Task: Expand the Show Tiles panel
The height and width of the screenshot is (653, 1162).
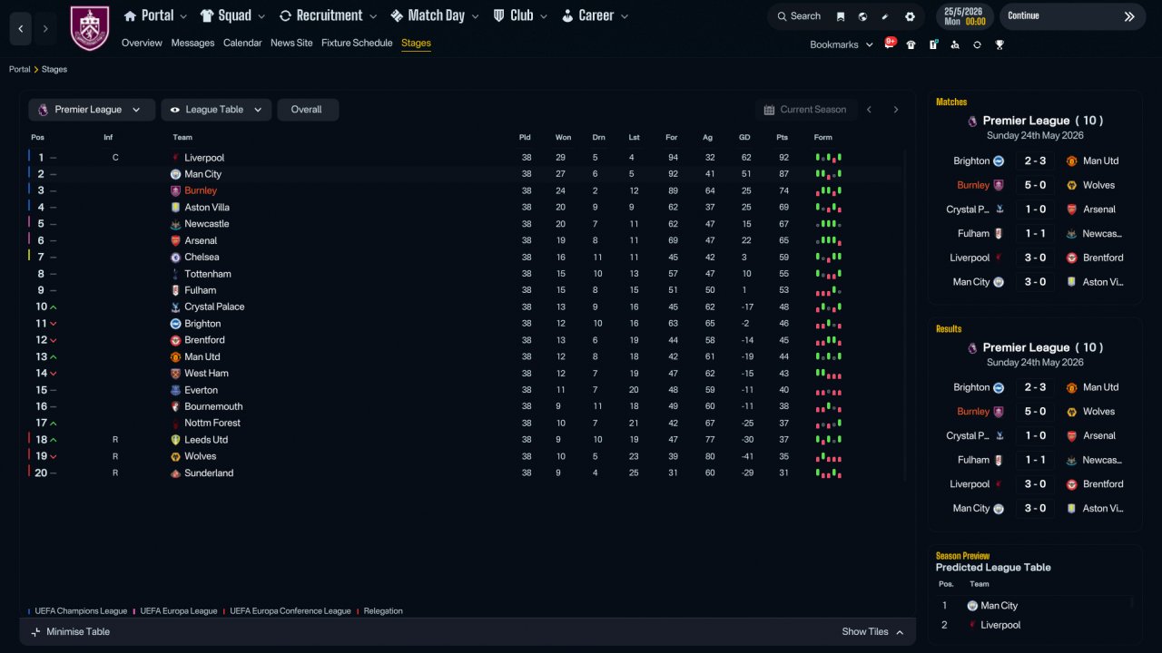Action: pos(872,632)
